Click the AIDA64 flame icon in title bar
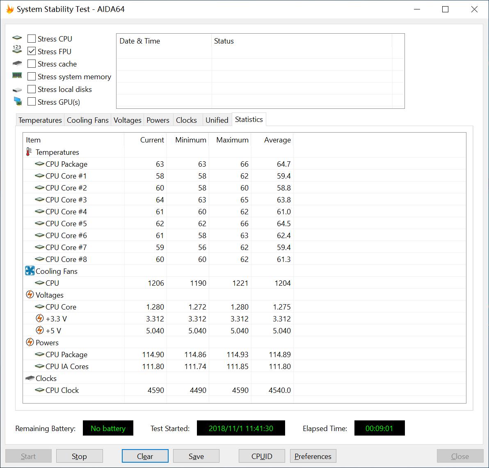The width and height of the screenshot is (489, 468). pos(9,9)
